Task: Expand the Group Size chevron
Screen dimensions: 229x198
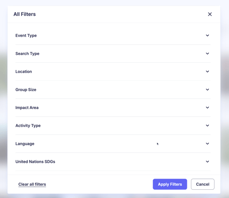Action: [x=207, y=89]
